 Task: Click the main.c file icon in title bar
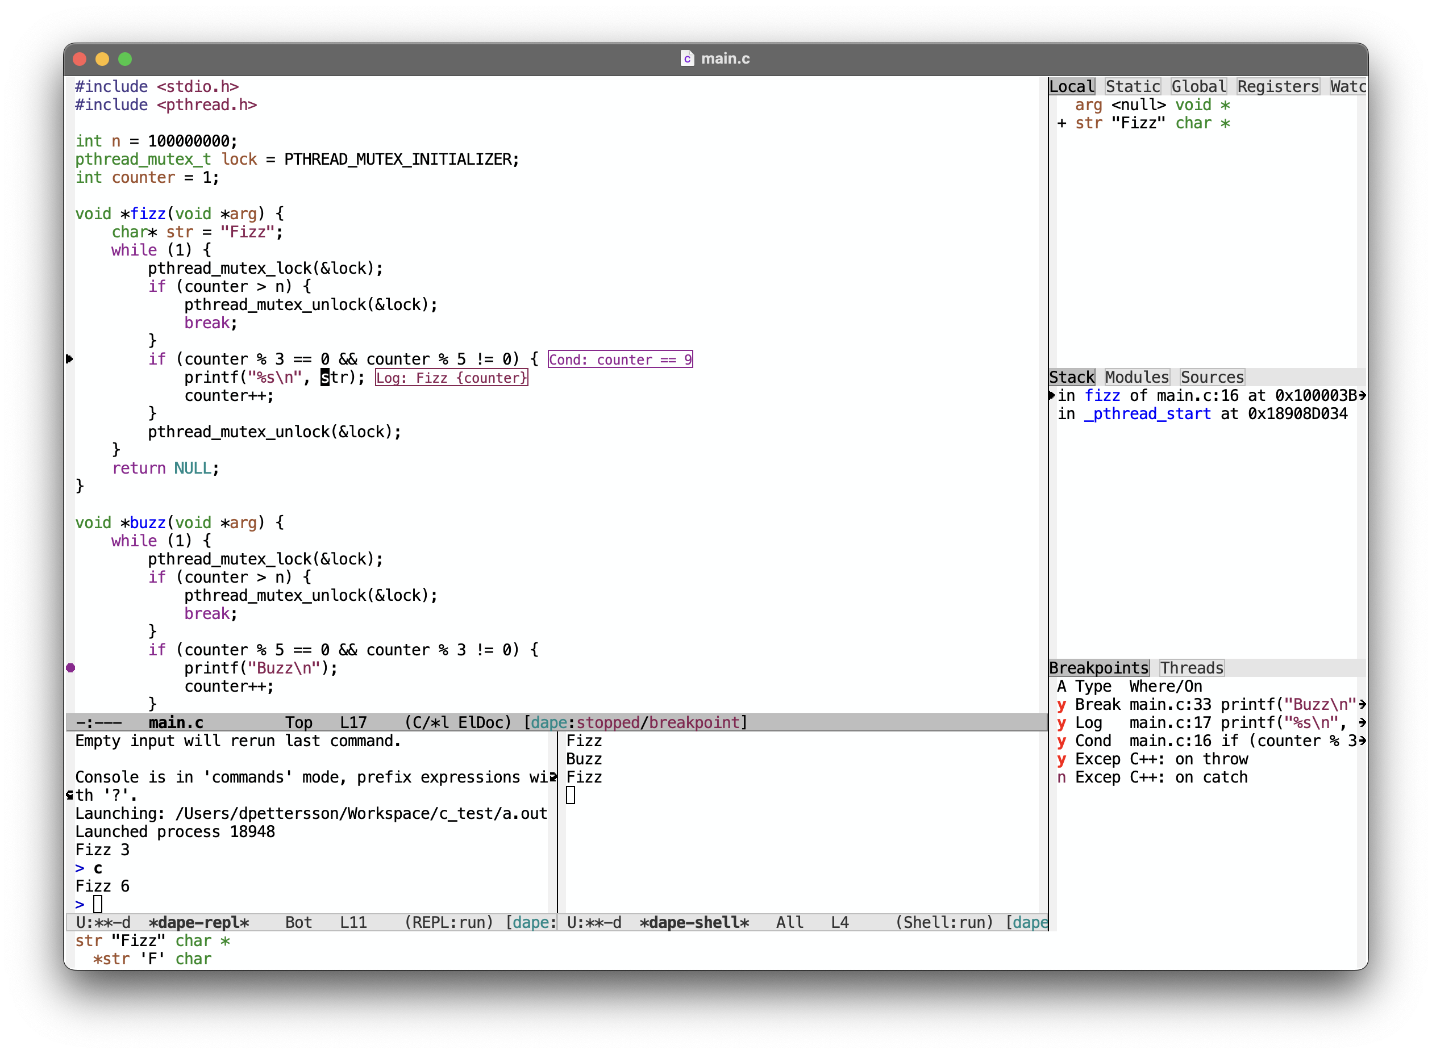pyautogui.click(x=686, y=58)
